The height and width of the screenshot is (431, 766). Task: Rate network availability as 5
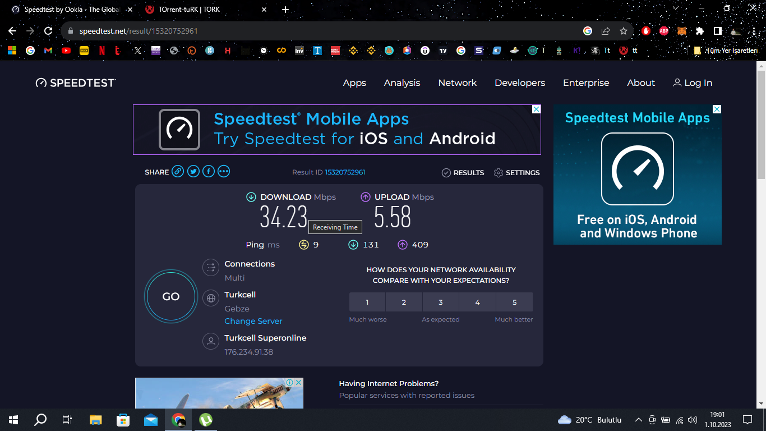514,302
